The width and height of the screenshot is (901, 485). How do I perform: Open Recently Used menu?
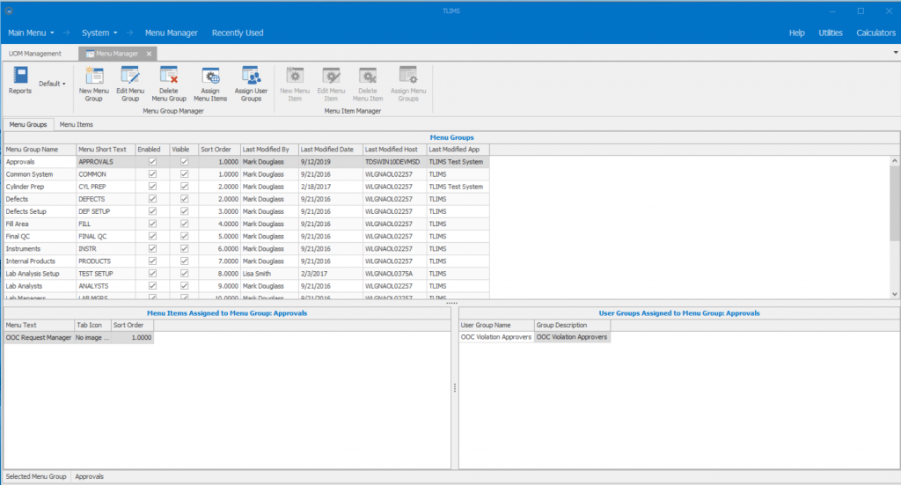(238, 33)
